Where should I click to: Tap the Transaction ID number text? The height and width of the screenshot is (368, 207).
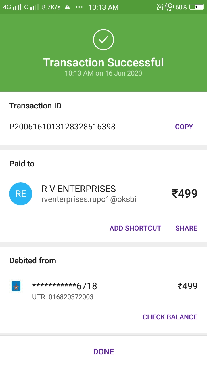click(62, 127)
